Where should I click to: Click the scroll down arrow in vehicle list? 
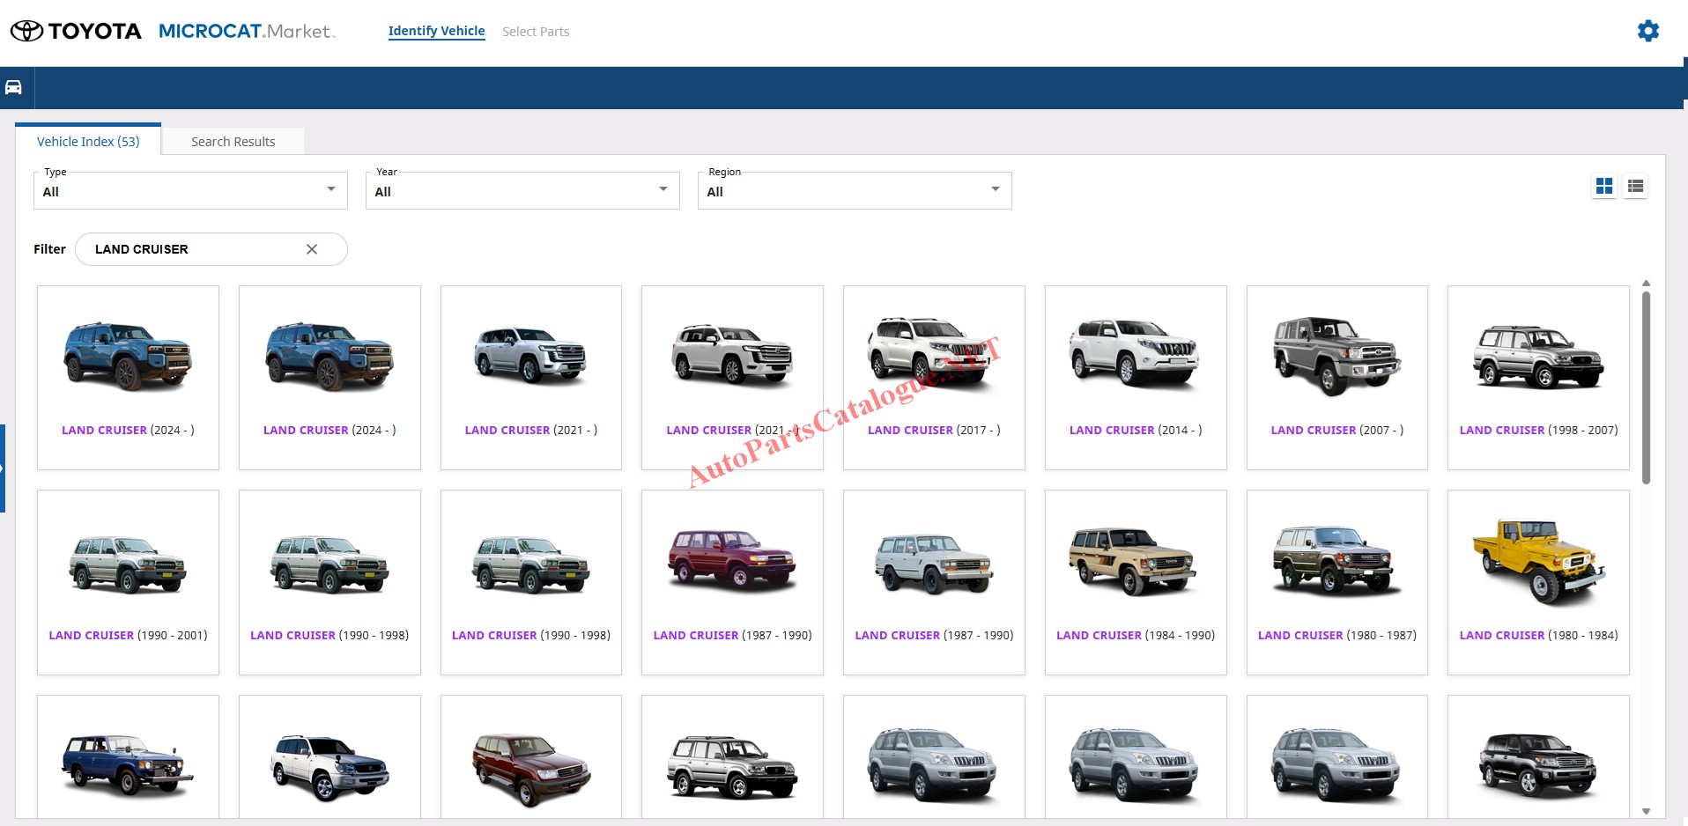point(1646,811)
